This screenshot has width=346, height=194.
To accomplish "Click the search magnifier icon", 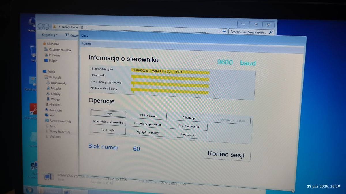I will 271,32.
